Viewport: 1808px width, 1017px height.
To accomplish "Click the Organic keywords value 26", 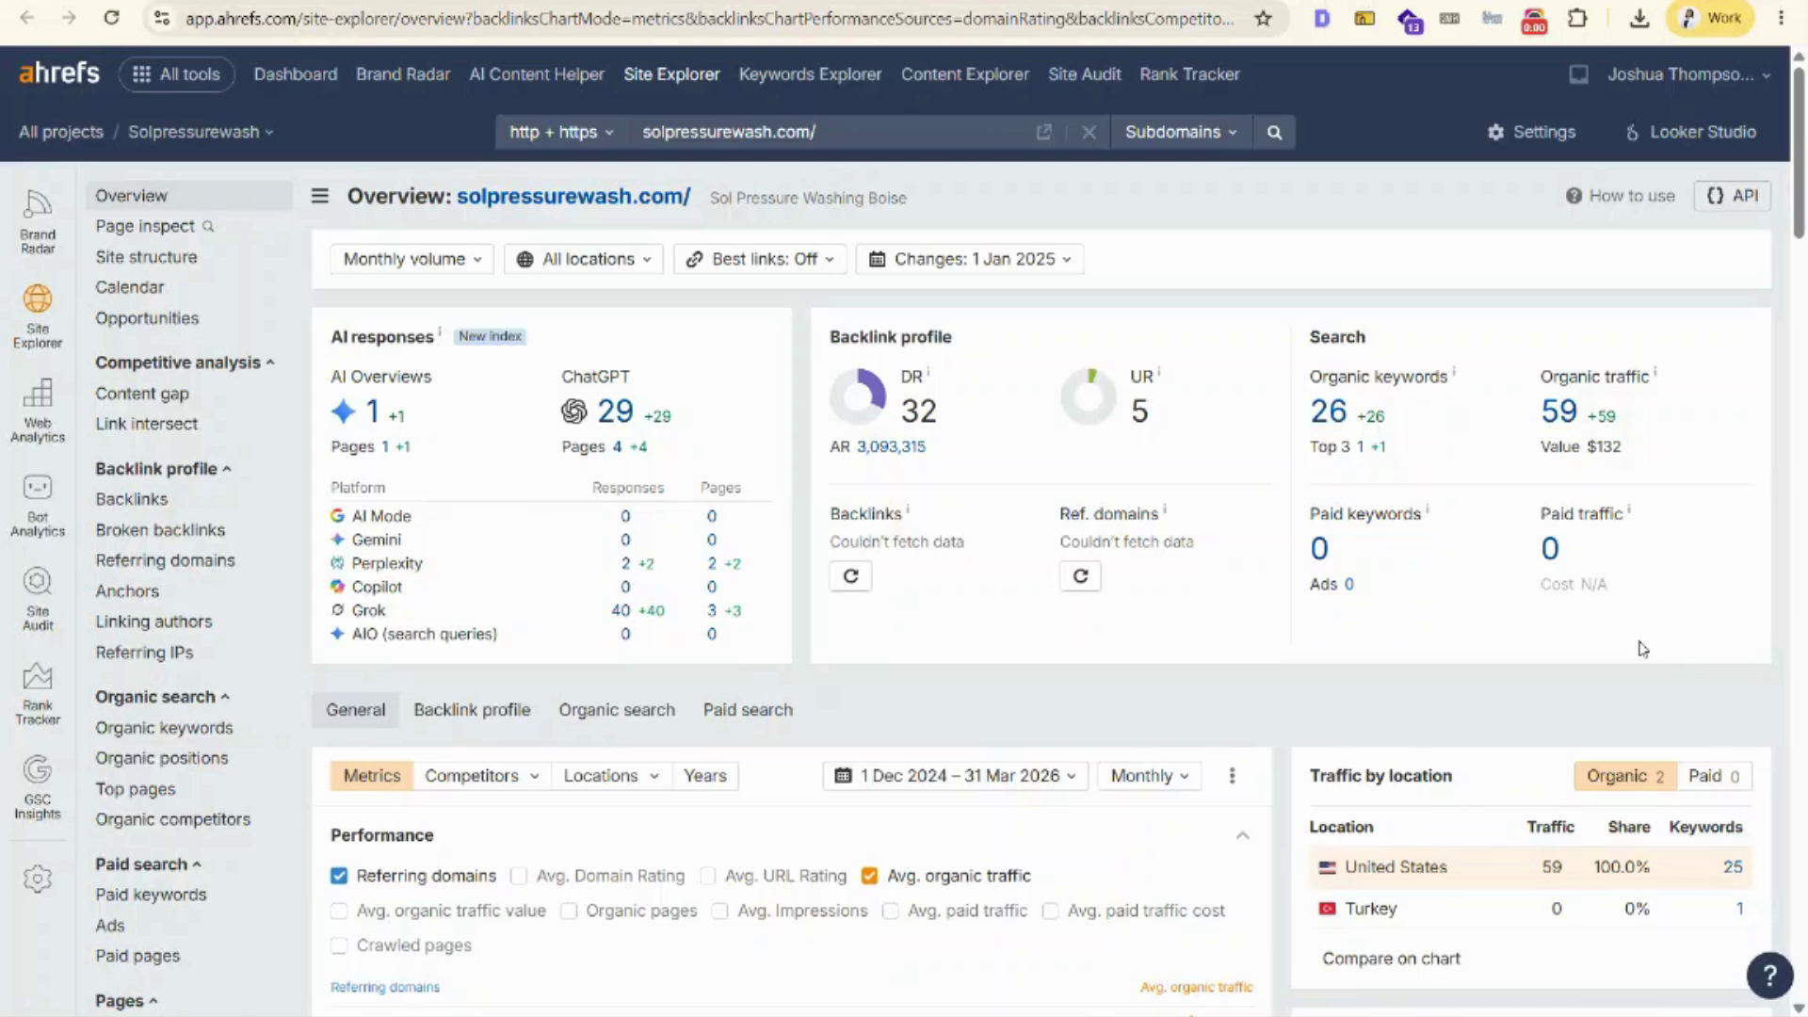I will click(x=1328, y=412).
